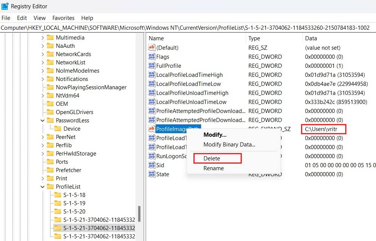376x241 pixels.
Task: Collapse the PasswordLess key
Action: 42,120
